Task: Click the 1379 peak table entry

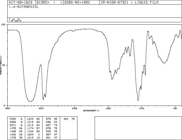Action: [x=16, y=138]
